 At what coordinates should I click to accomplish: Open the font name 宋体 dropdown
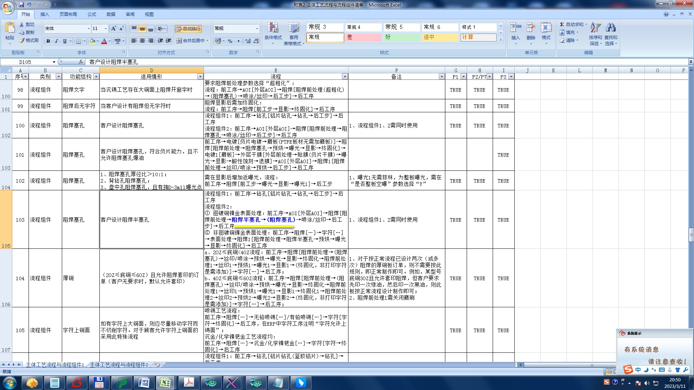(89, 29)
